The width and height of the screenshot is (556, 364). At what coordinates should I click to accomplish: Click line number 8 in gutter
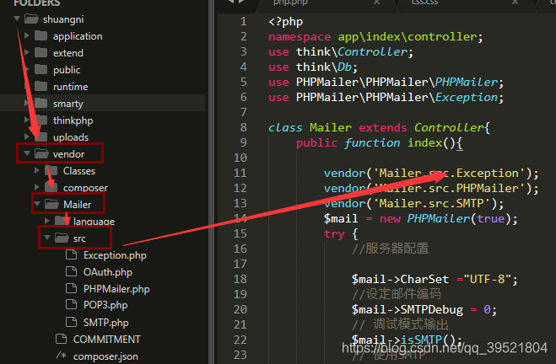tap(243, 127)
